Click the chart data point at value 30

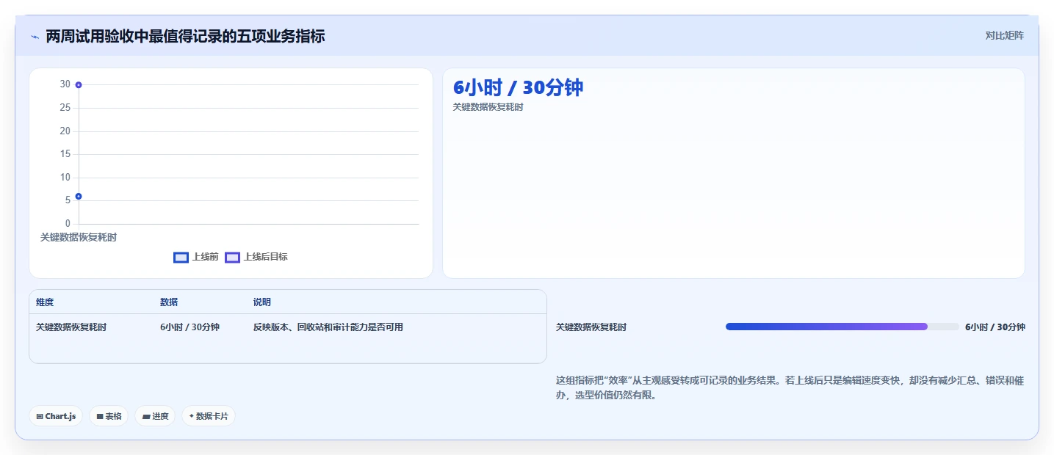coord(79,85)
